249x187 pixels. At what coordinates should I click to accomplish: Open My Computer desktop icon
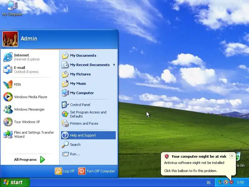pyautogui.click(x=12, y=5)
